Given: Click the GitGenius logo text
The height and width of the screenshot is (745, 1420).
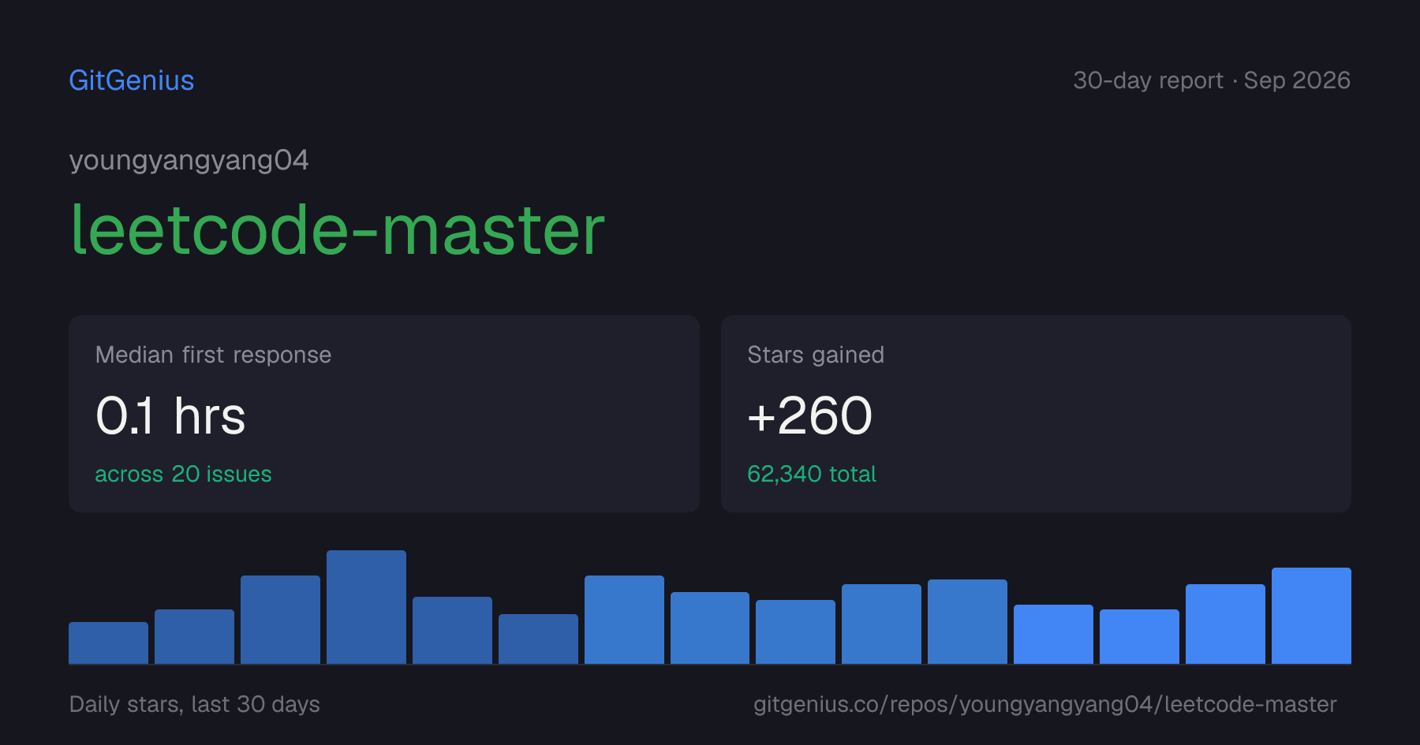Looking at the screenshot, I should (132, 80).
